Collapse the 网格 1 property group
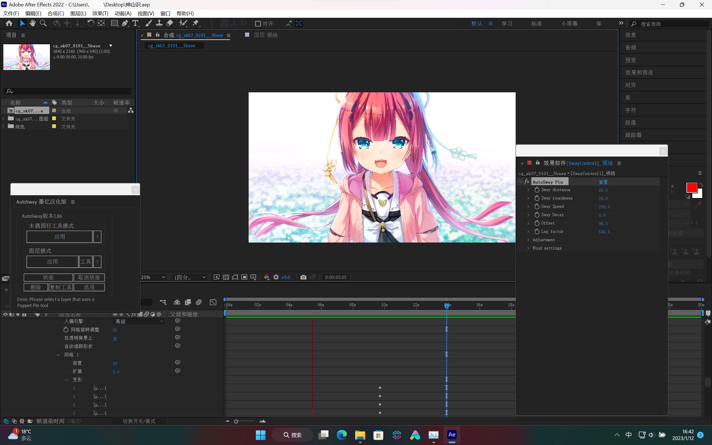712x445 pixels. click(x=58, y=355)
